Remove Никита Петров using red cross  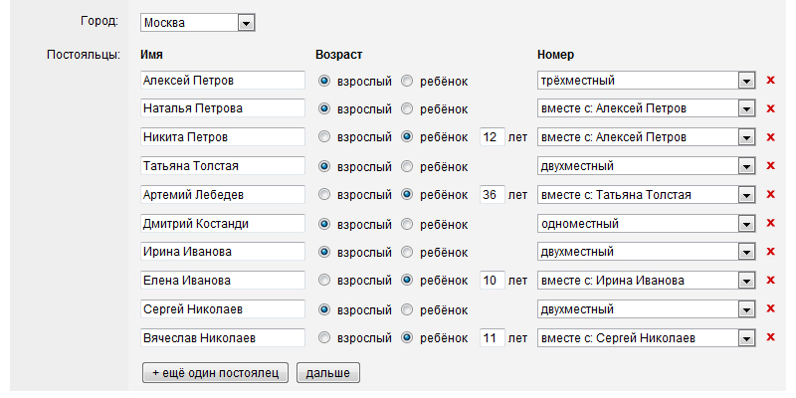click(x=769, y=136)
